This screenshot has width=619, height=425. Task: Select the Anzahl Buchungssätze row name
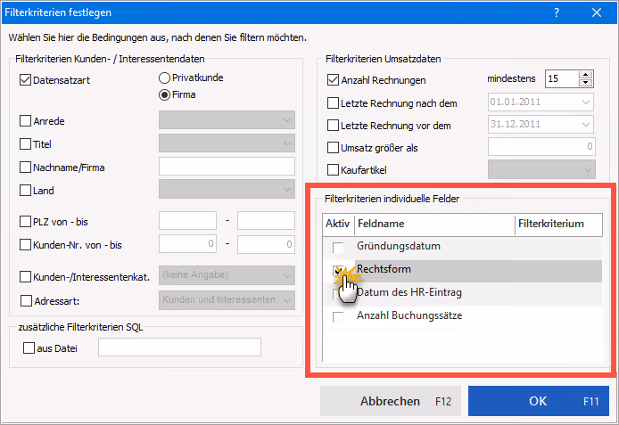pos(409,315)
